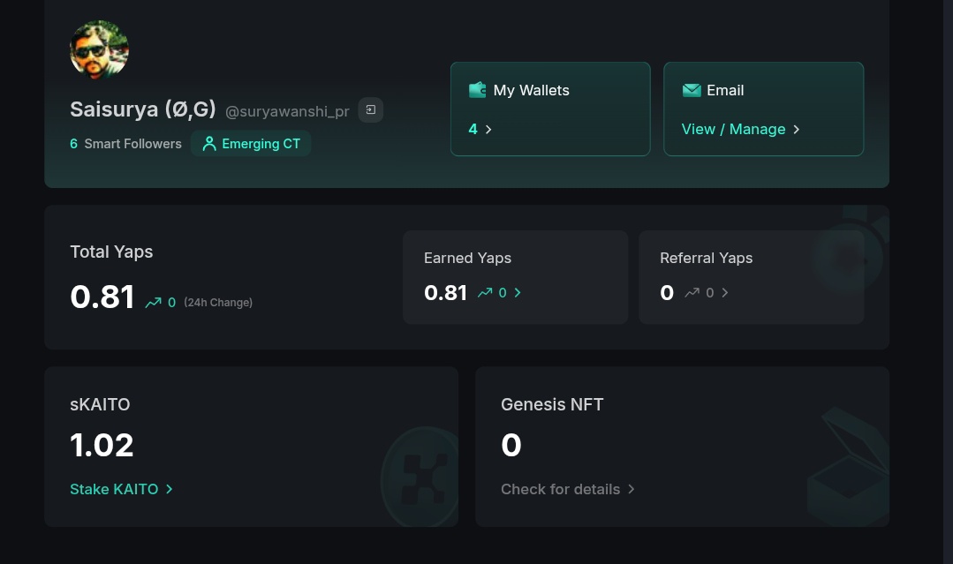This screenshot has width=953, height=564.
Task: Click the Saisurya (Ø,G) name
Action: [143, 109]
